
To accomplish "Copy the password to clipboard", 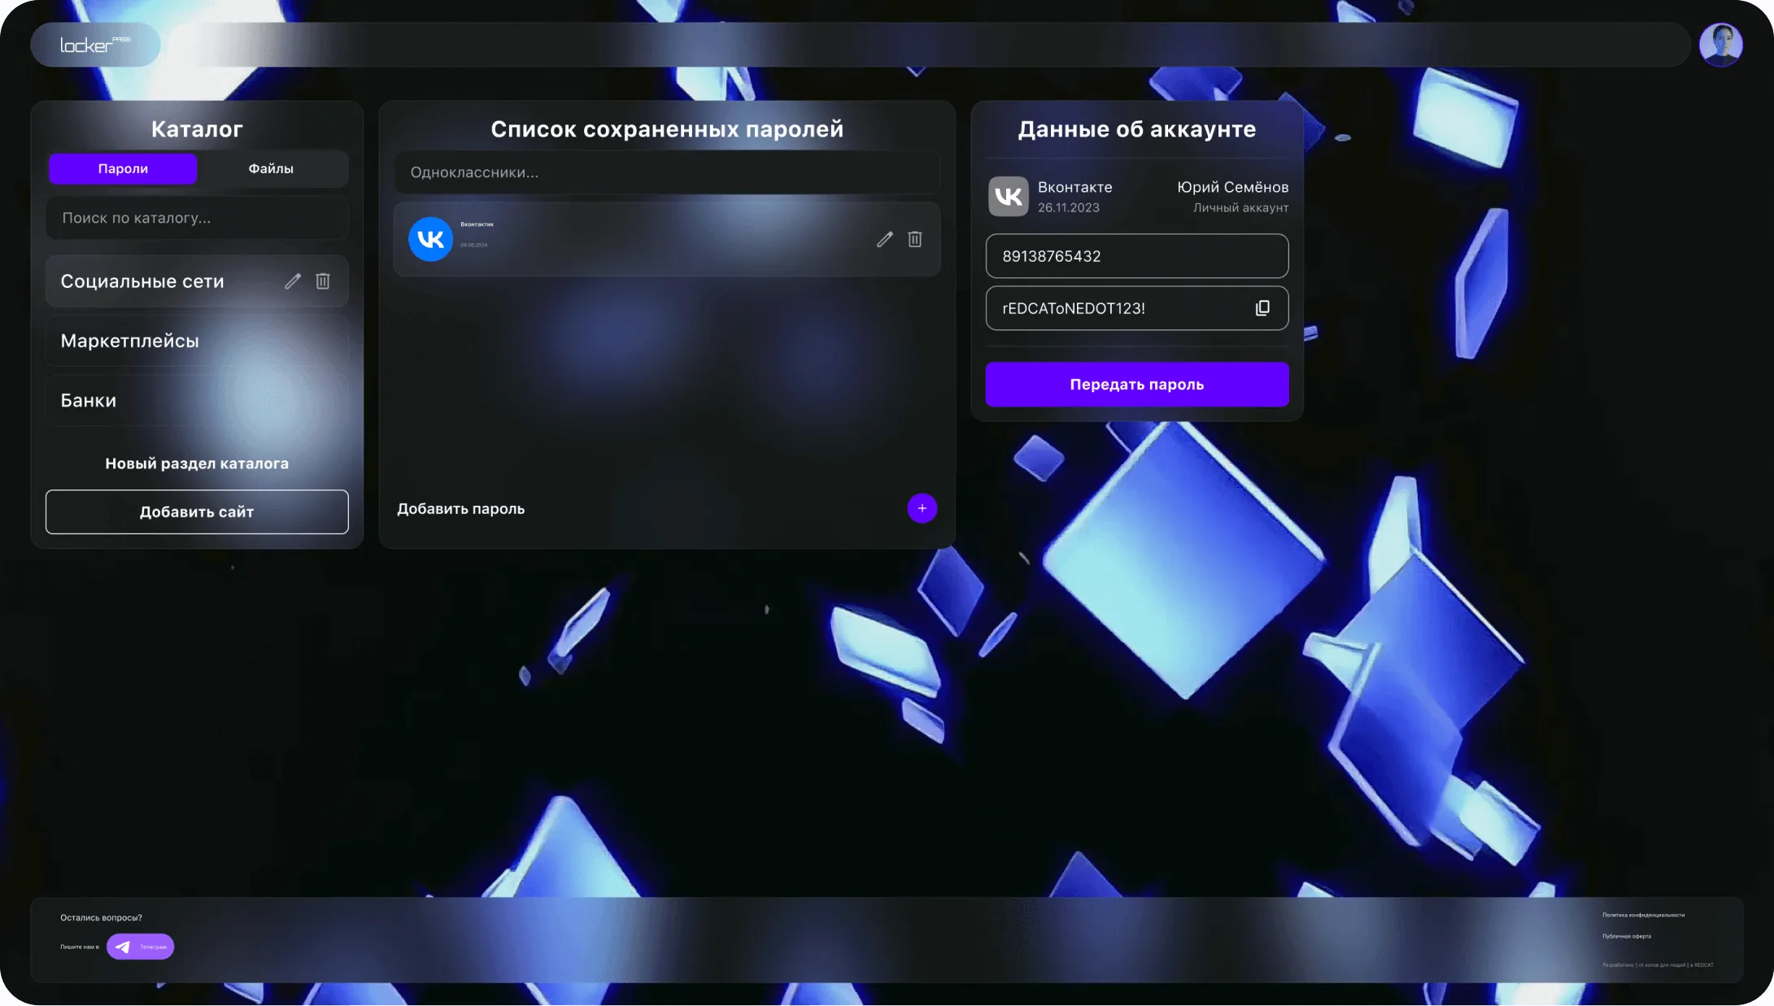I will [x=1262, y=308].
